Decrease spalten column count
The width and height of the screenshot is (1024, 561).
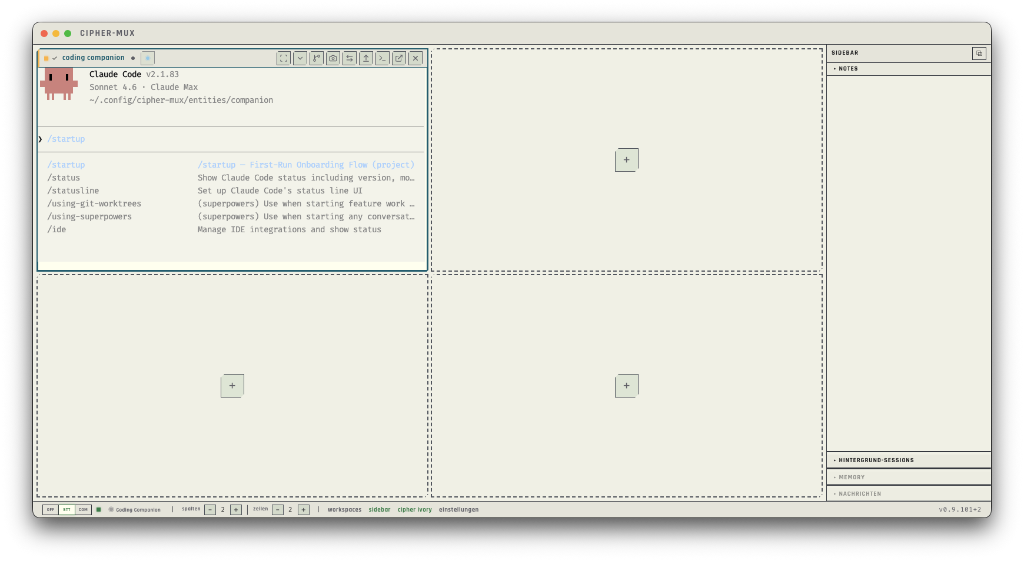tap(210, 510)
